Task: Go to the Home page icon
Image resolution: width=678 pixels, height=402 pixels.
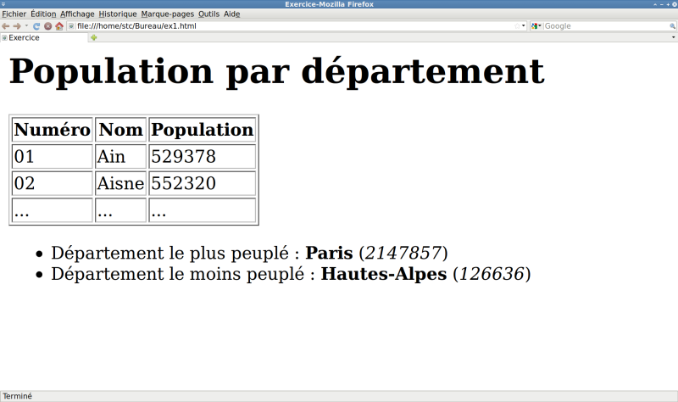Action: point(59,26)
